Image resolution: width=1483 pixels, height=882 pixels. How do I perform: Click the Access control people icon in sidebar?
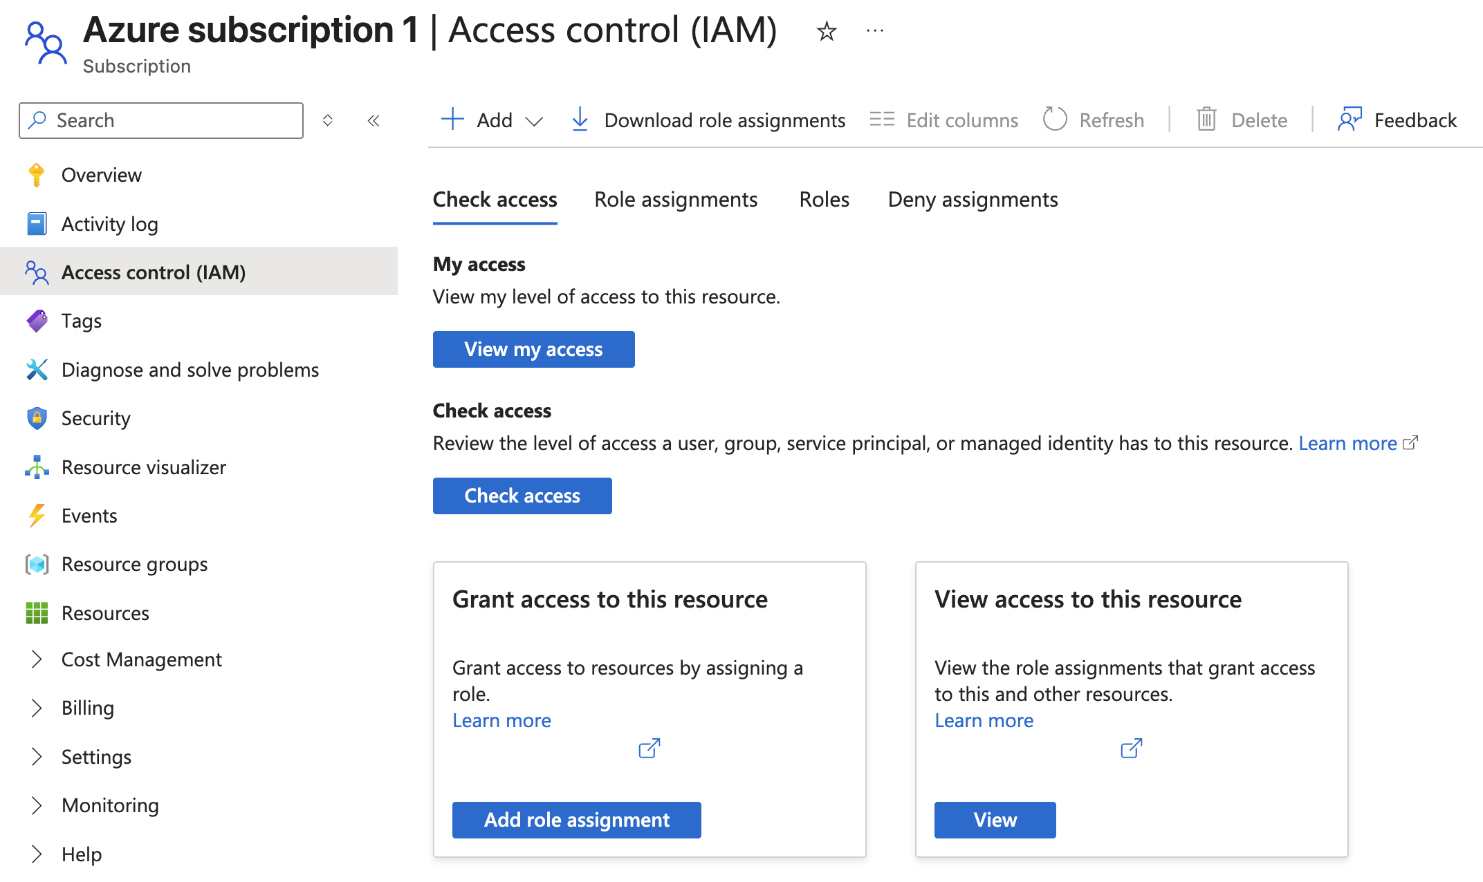37,272
